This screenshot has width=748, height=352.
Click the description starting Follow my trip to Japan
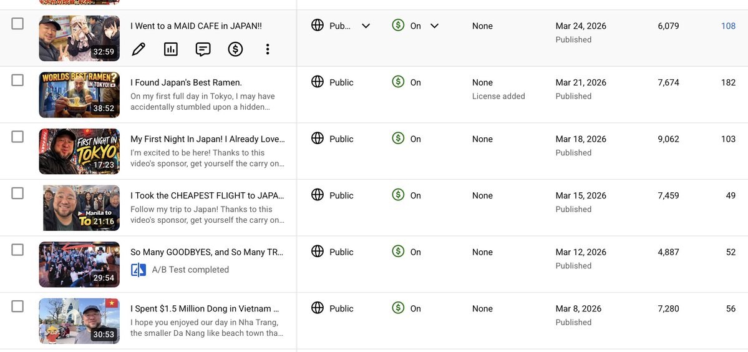click(x=208, y=215)
